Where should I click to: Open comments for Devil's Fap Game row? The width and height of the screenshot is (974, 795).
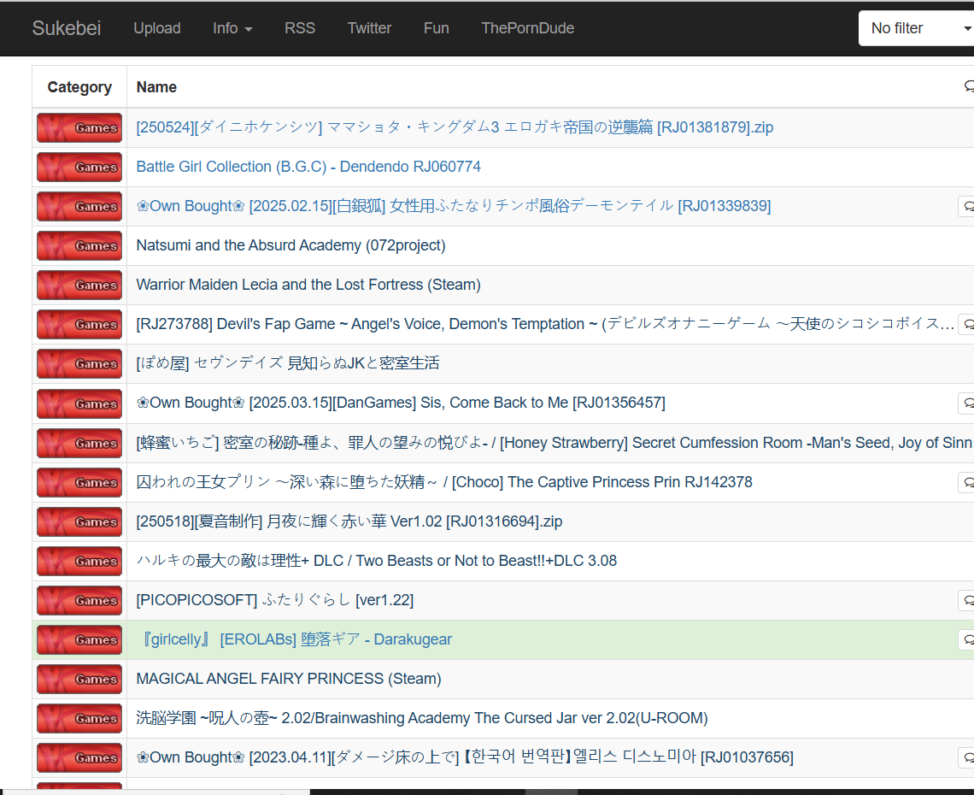point(966,324)
